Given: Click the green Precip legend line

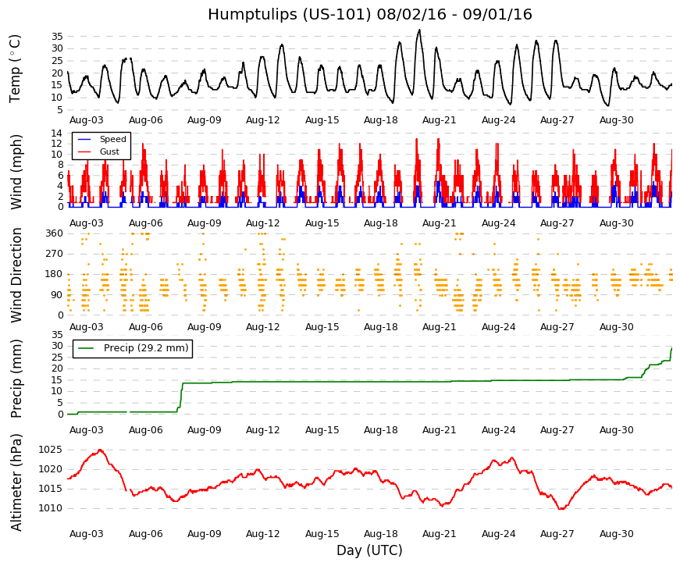Looking at the screenshot, I should 85,348.
